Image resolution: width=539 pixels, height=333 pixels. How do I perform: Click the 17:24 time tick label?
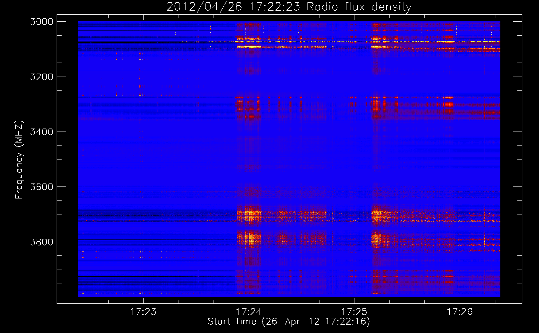click(249, 312)
